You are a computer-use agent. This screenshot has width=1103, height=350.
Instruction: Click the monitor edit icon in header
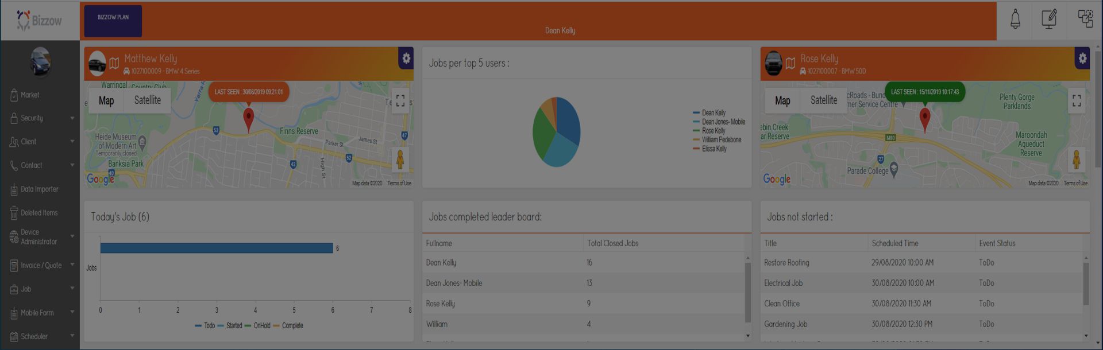(1049, 20)
